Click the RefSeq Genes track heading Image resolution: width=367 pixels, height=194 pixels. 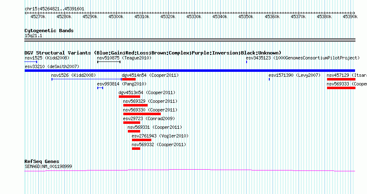[42, 161]
